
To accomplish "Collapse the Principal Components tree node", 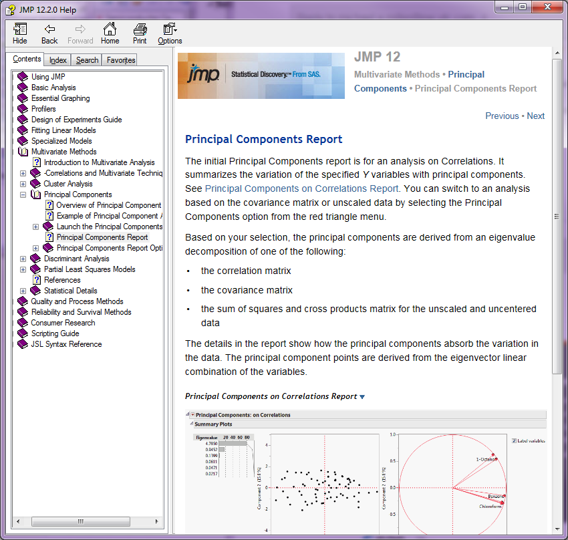I will click(x=23, y=195).
